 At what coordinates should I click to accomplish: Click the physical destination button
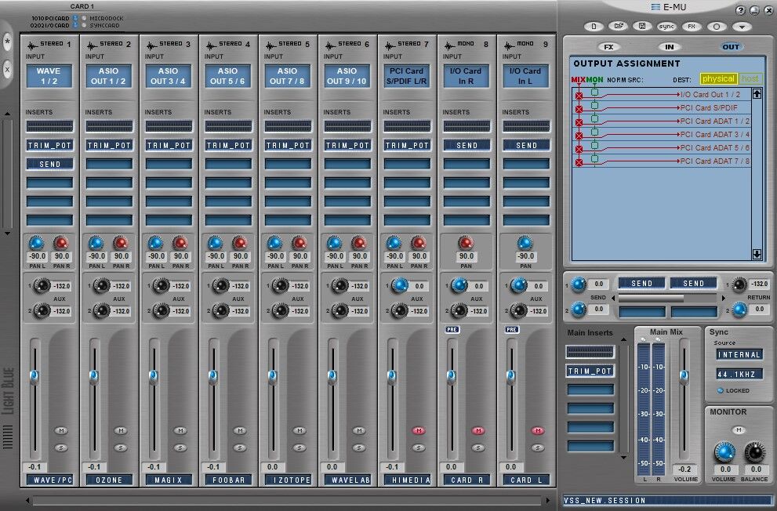(718, 79)
